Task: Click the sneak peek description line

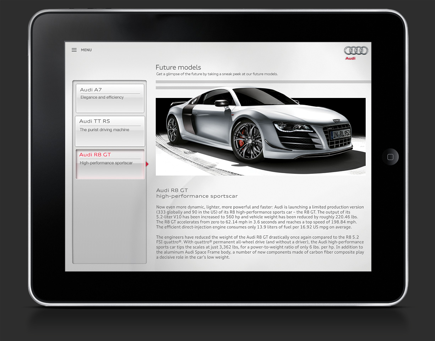Action: 217,74
